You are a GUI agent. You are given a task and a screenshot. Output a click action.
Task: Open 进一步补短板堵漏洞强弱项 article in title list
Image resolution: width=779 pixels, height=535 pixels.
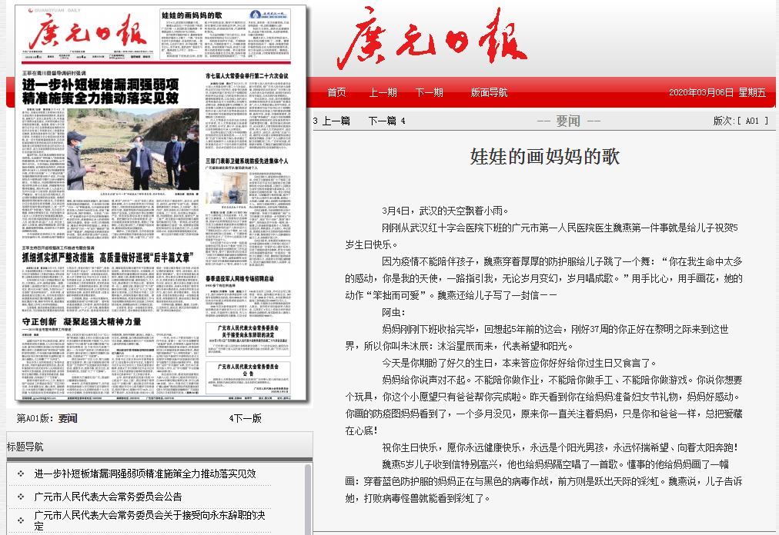tap(145, 474)
